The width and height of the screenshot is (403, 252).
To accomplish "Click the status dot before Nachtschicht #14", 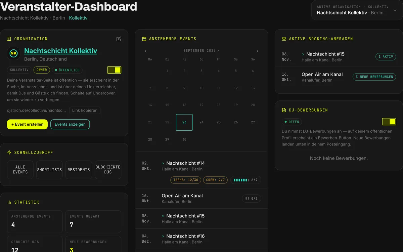I will (x=163, y=163).
